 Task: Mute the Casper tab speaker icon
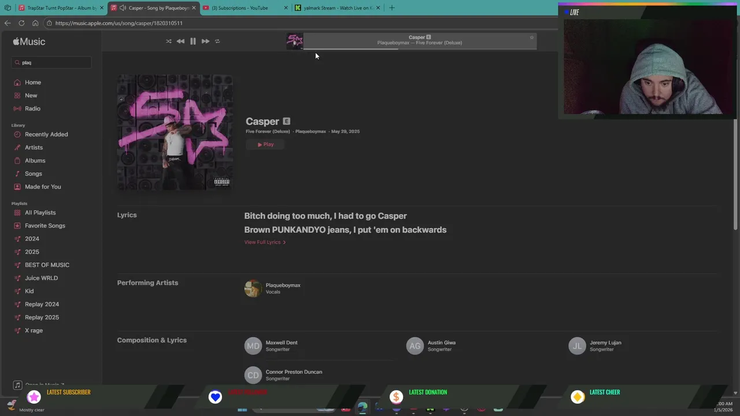click(x=123, y=8)
